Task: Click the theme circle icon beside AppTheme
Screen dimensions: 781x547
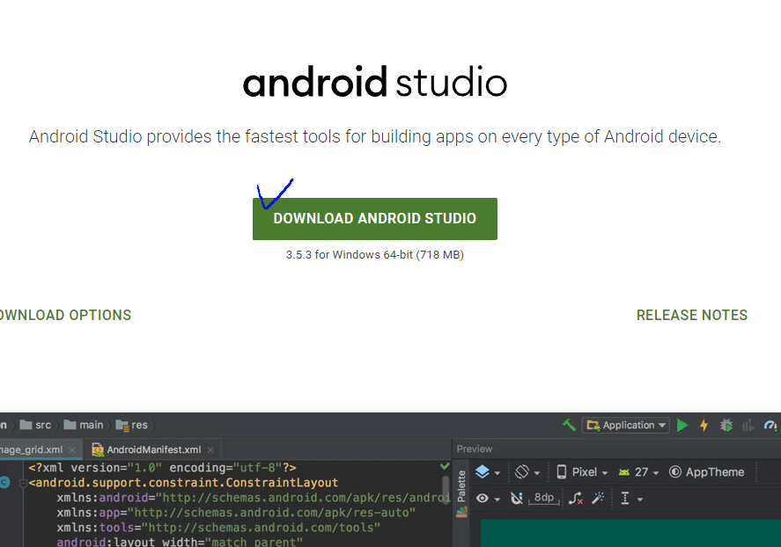Action: tap(675, 472)
